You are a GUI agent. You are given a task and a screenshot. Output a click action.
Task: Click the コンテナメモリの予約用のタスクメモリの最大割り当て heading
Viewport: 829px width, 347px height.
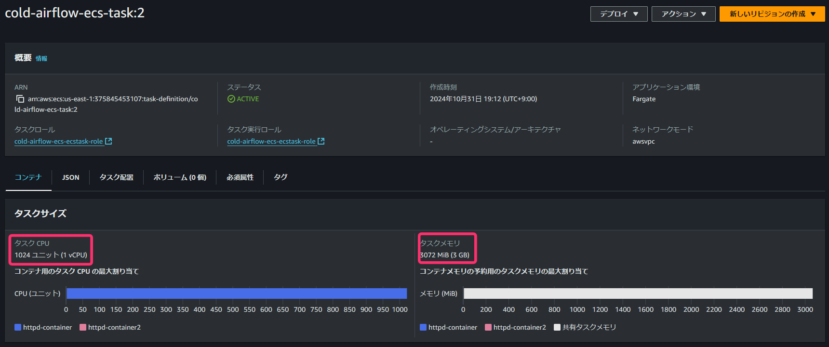pyautogui.click(x=504, y=271)
